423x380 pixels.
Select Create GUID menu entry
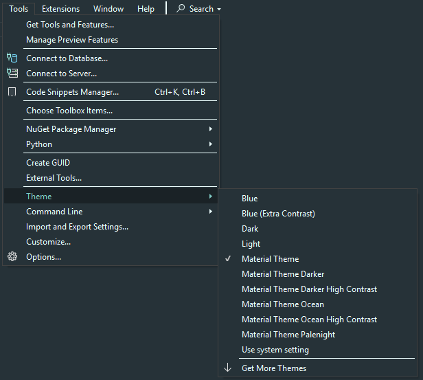click(48, 163)
